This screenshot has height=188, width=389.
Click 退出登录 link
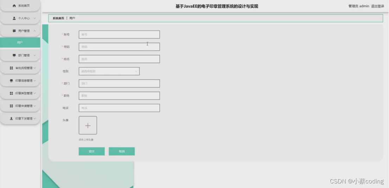[378, 6]
